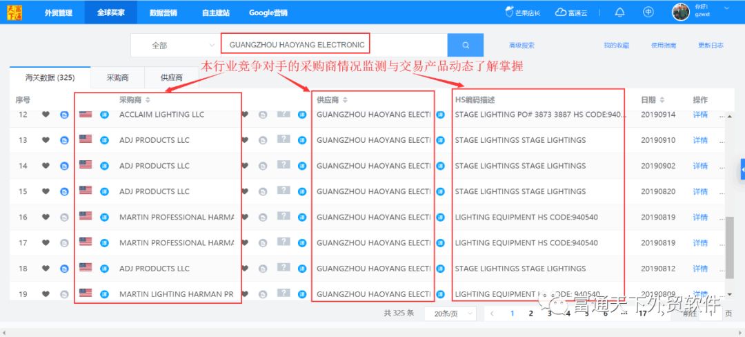Open 更新日志 link

point(711,46)
